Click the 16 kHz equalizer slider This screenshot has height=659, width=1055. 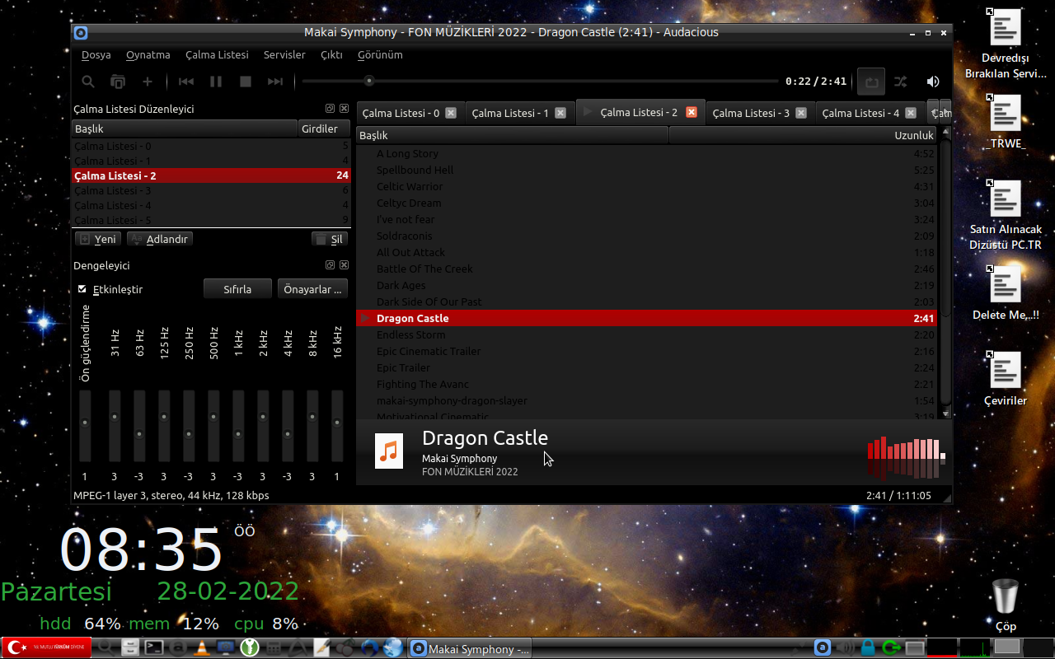coord(337,426)
